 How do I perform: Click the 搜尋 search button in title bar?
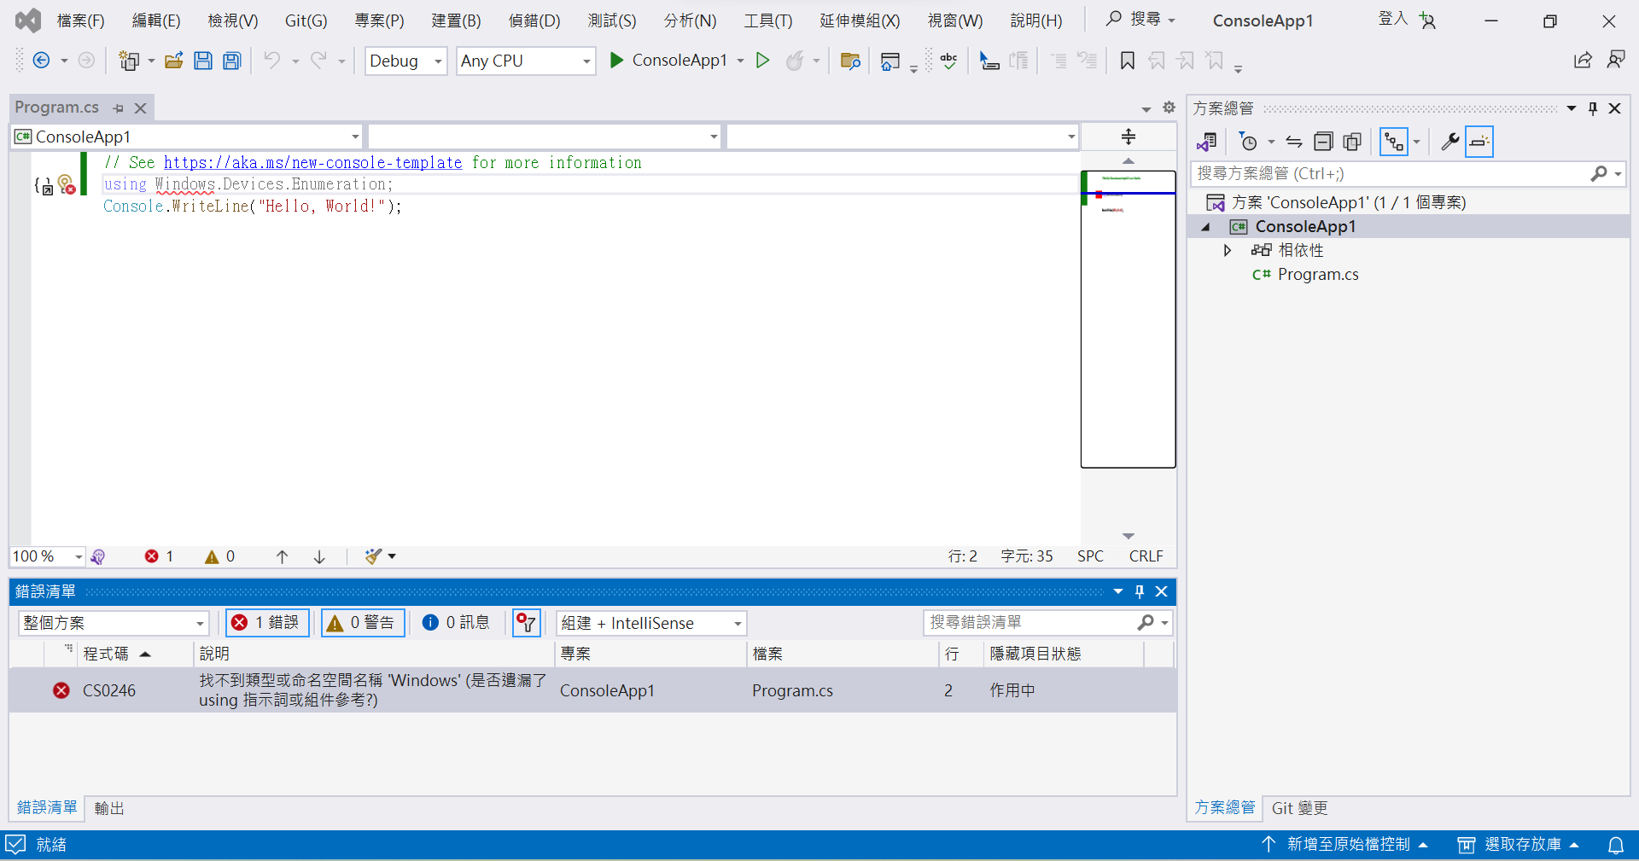(x=1140, y=19)
